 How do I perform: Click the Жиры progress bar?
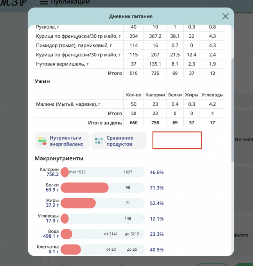point(102,203)
